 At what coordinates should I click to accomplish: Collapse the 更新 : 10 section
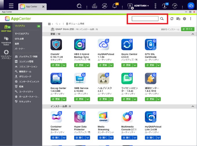[193, 34]
